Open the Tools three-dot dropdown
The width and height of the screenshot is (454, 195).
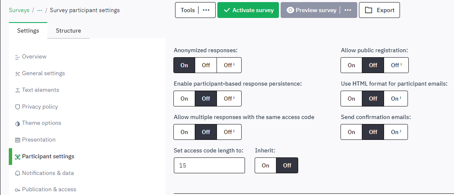coord(206,10)
